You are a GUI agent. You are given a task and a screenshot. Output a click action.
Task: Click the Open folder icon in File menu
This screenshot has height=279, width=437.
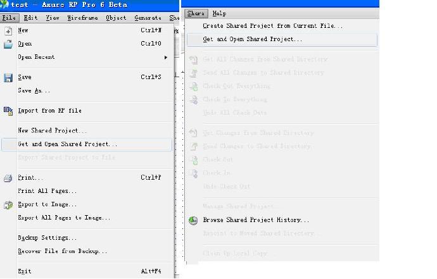click(8, 44)
